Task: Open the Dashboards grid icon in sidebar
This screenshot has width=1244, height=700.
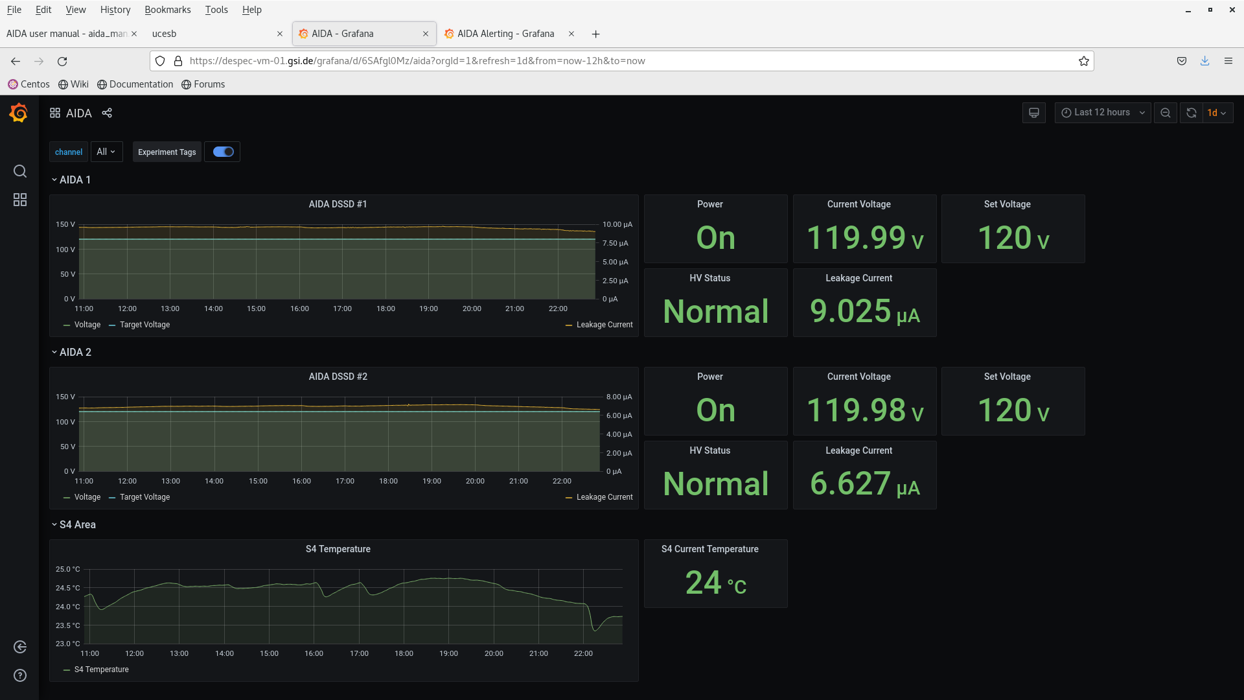Action: (x=20, y=200)
